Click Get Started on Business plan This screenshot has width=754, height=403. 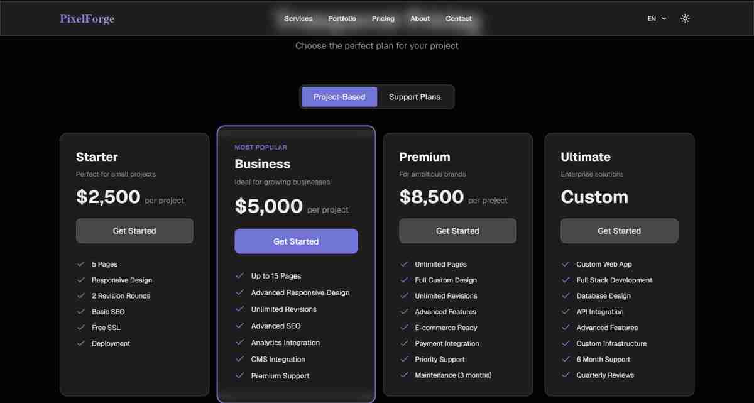[296, 241]
